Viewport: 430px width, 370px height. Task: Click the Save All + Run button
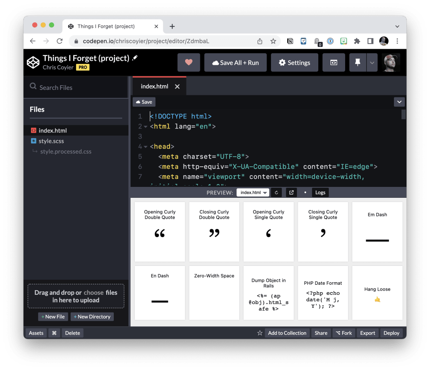pyautogui.click(x=235, y=62)
